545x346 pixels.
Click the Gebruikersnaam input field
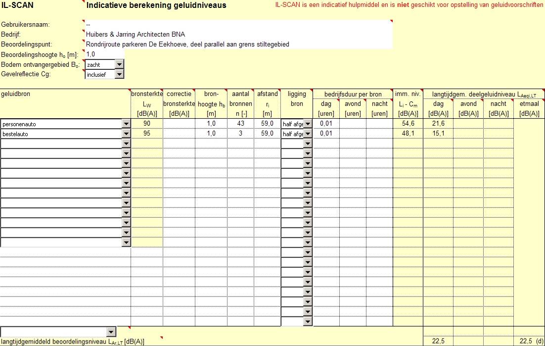tap(237, 25)
